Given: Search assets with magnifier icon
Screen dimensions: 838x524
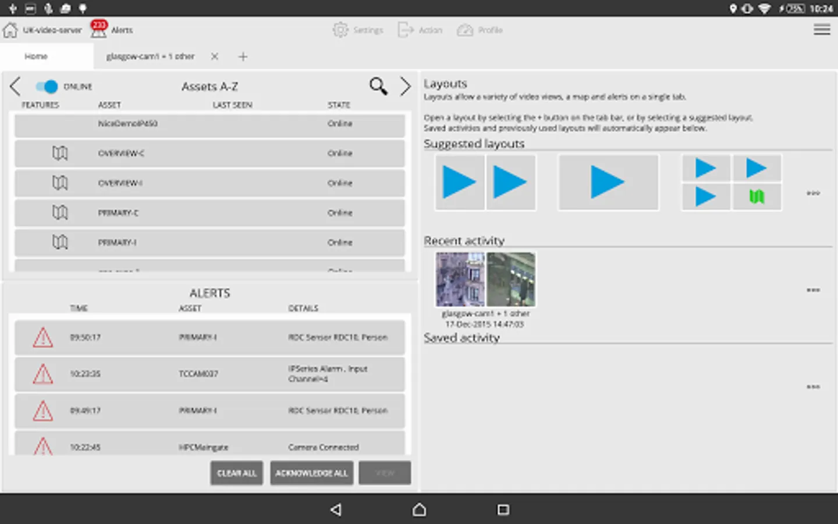Looking at the screenshot, I should (378, 86).
